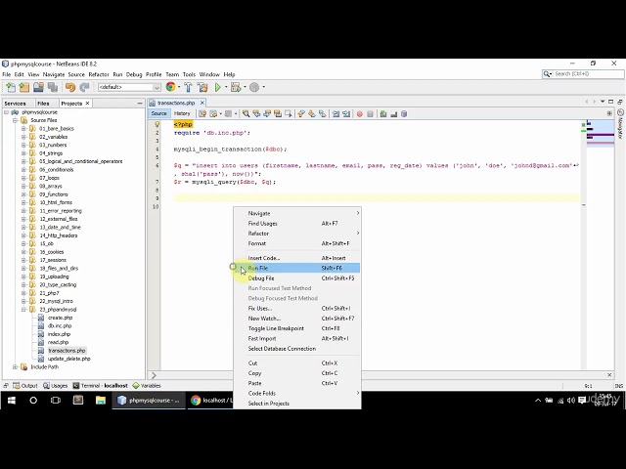This screenshot has width=626, height=469.
Task: Click the Profile Project toolbar icon
Action: click(x=254, y=87)
